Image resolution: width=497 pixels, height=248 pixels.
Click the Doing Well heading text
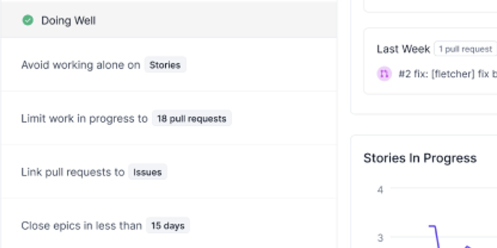click(68, 21)
